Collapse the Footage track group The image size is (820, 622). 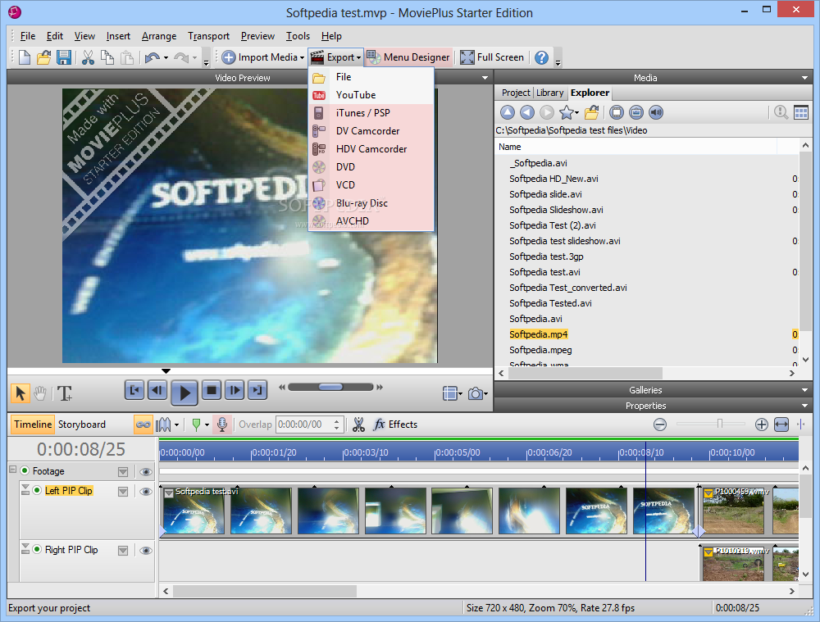[13, 470]
